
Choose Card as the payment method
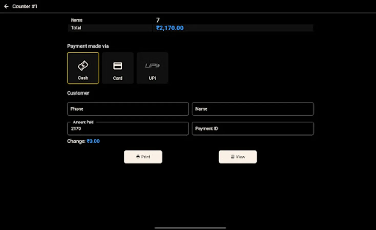(x=118, y=68)
